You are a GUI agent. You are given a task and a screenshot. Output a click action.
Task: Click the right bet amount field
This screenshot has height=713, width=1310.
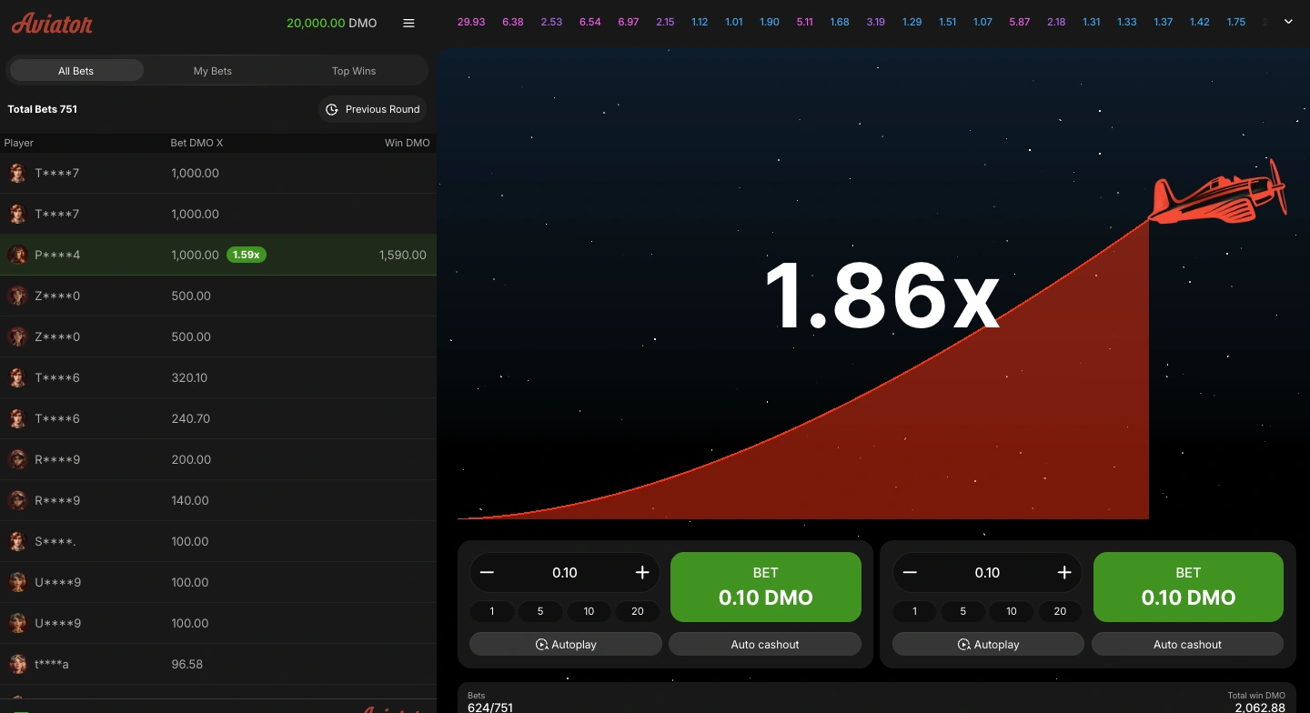click(987, 572)
